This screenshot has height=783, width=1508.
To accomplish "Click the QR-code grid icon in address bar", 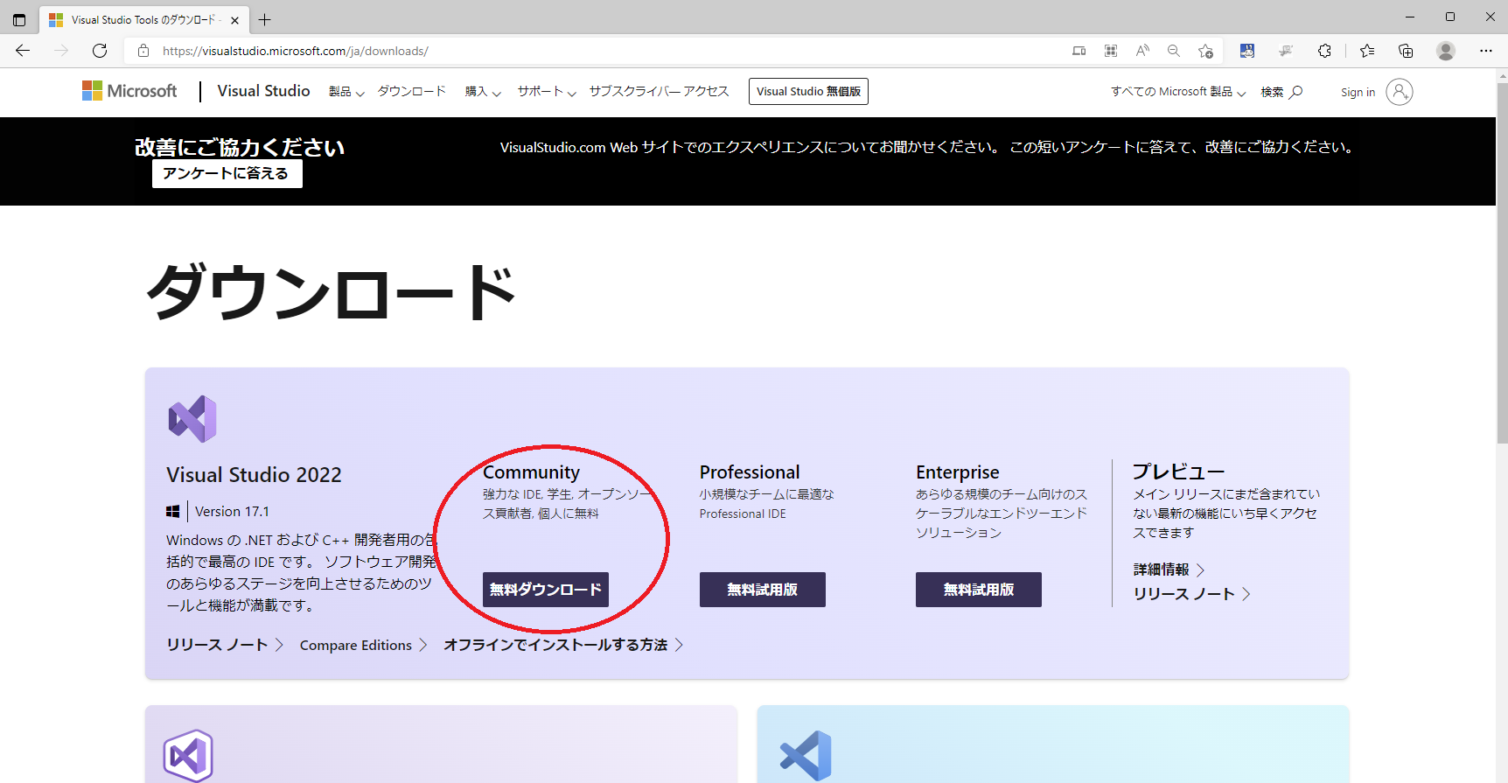I will tap(1111, 51).
